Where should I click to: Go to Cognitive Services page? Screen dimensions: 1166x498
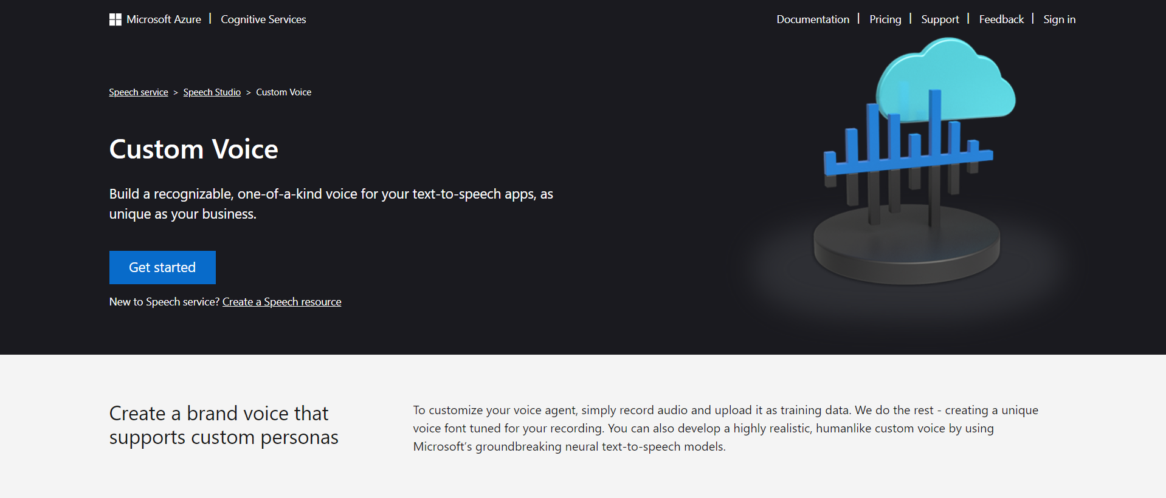(x=263, y=19)
